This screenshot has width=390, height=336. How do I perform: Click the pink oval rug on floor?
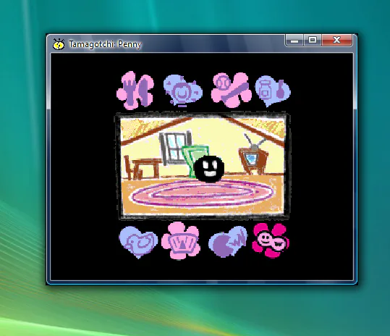click(201, 193)
